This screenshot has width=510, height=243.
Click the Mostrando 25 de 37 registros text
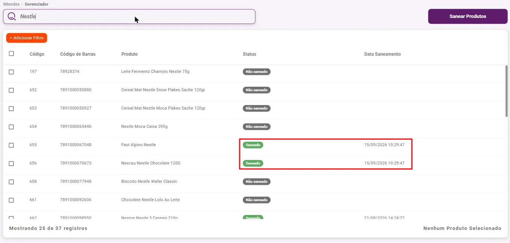[x=48, y=228]
